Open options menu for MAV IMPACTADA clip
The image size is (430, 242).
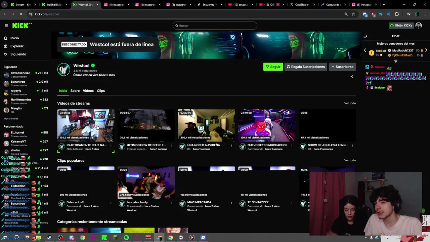(x=231, y=203)
